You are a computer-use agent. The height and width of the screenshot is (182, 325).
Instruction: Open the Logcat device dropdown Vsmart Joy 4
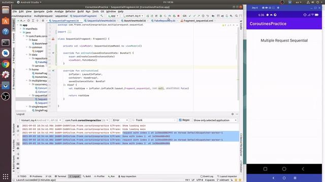[x=40, y=120]
